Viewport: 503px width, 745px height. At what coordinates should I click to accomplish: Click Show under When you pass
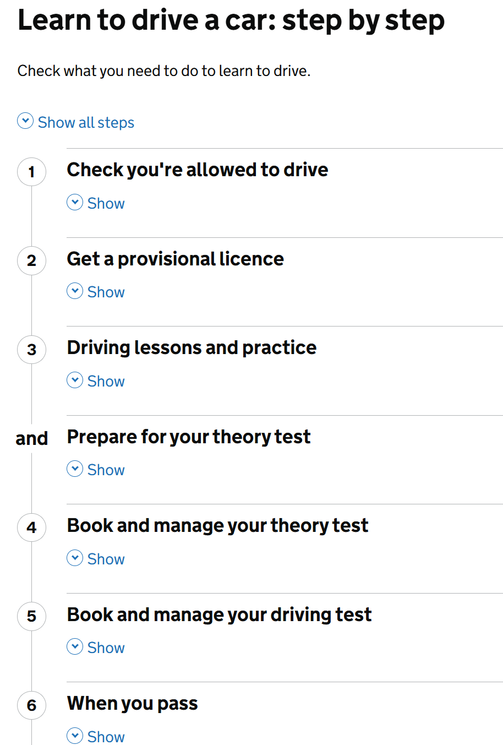click(x=106, y=737)
